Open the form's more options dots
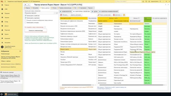The width and height of the screenshot is (171, 96). pos(166,5)
